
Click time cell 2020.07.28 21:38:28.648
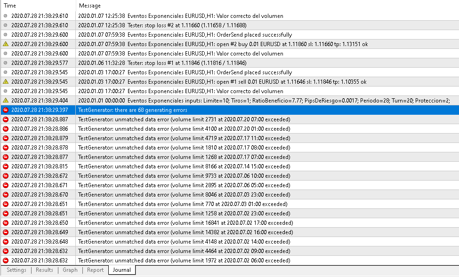point(40,242)
